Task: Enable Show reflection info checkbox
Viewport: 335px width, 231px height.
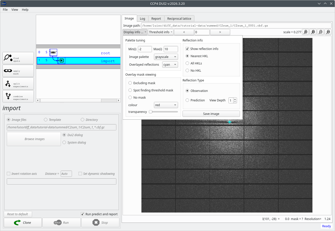Action: point(187,49)
